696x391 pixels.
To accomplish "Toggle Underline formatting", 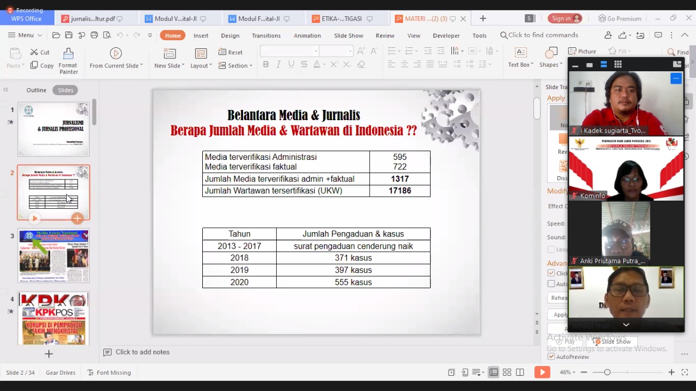I will (291, 64).
